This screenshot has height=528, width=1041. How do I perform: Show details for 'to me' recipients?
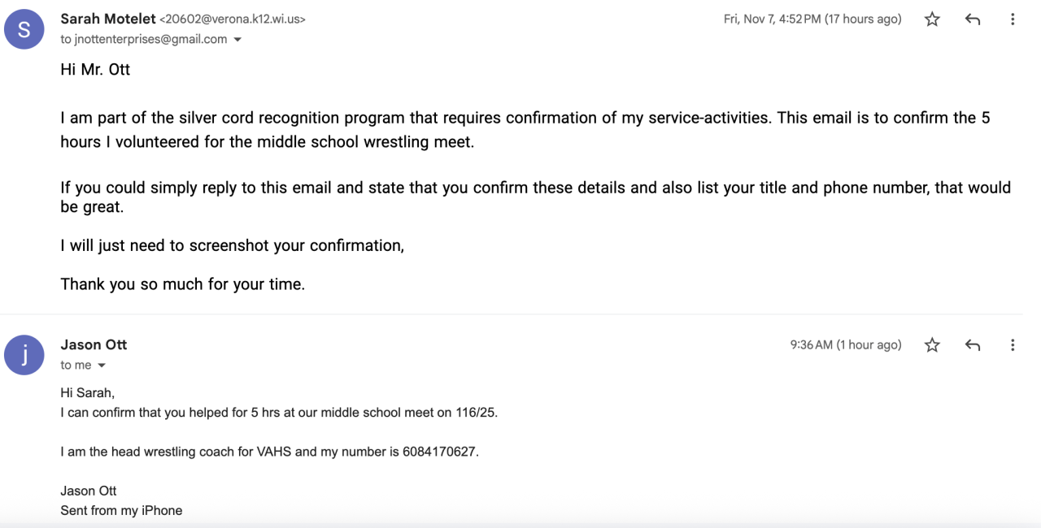coord(102,366)
